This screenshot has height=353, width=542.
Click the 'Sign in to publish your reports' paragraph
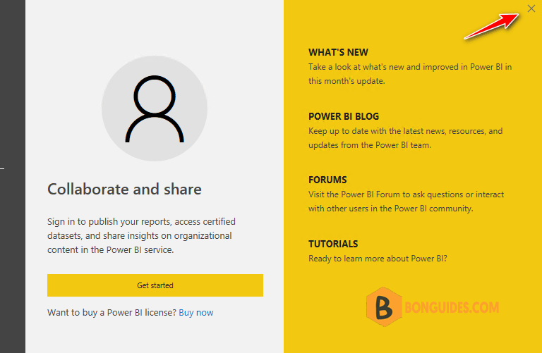[x=141, y=235]
